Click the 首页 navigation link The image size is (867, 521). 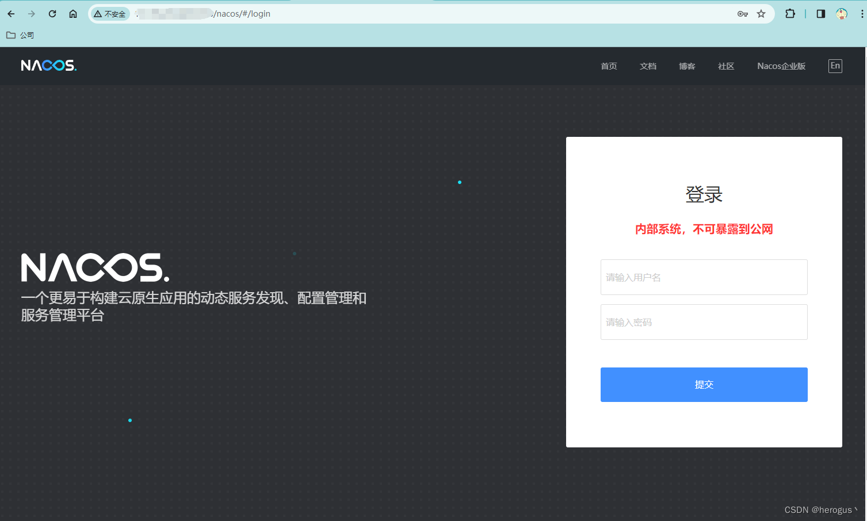[608, 66]
